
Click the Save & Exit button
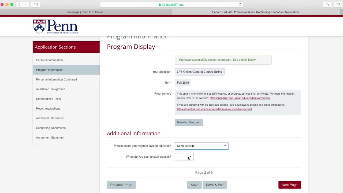coord(215,185)
